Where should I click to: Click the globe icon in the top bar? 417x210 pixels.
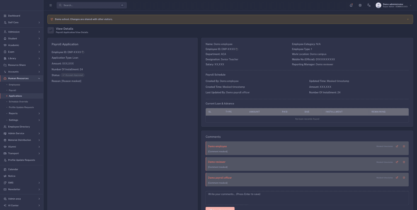(x=360, y=5)
